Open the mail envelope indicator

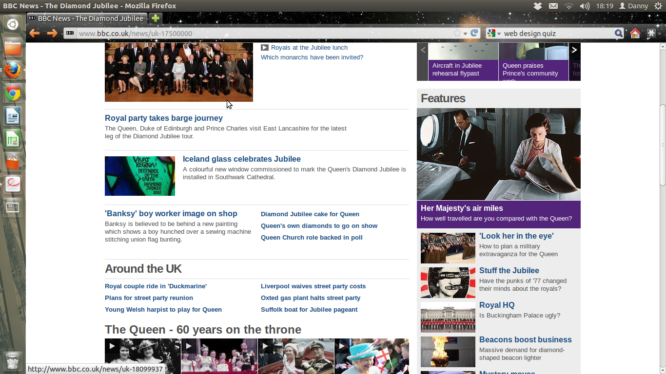click(x=553, y=6)
